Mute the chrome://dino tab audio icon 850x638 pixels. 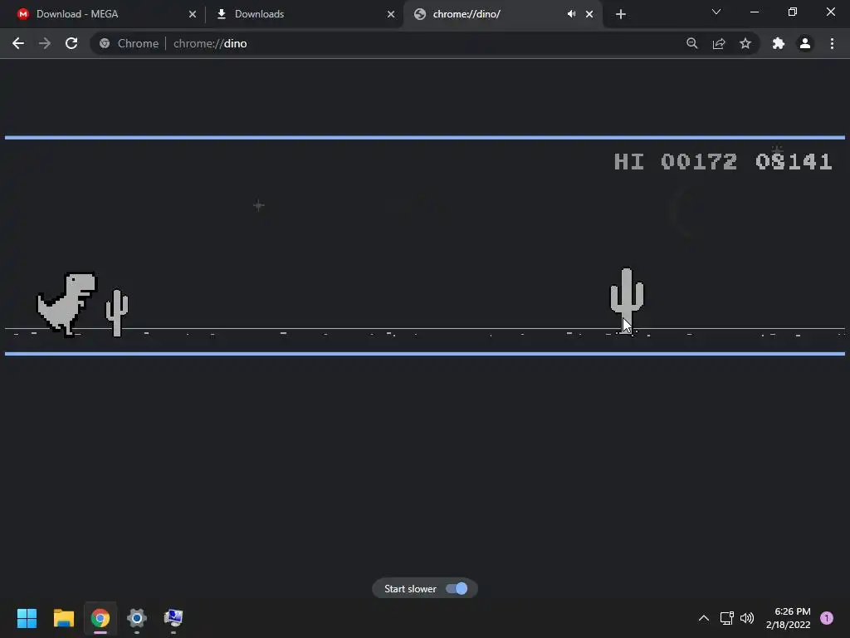pyautogui.click(x=571, y=14)
